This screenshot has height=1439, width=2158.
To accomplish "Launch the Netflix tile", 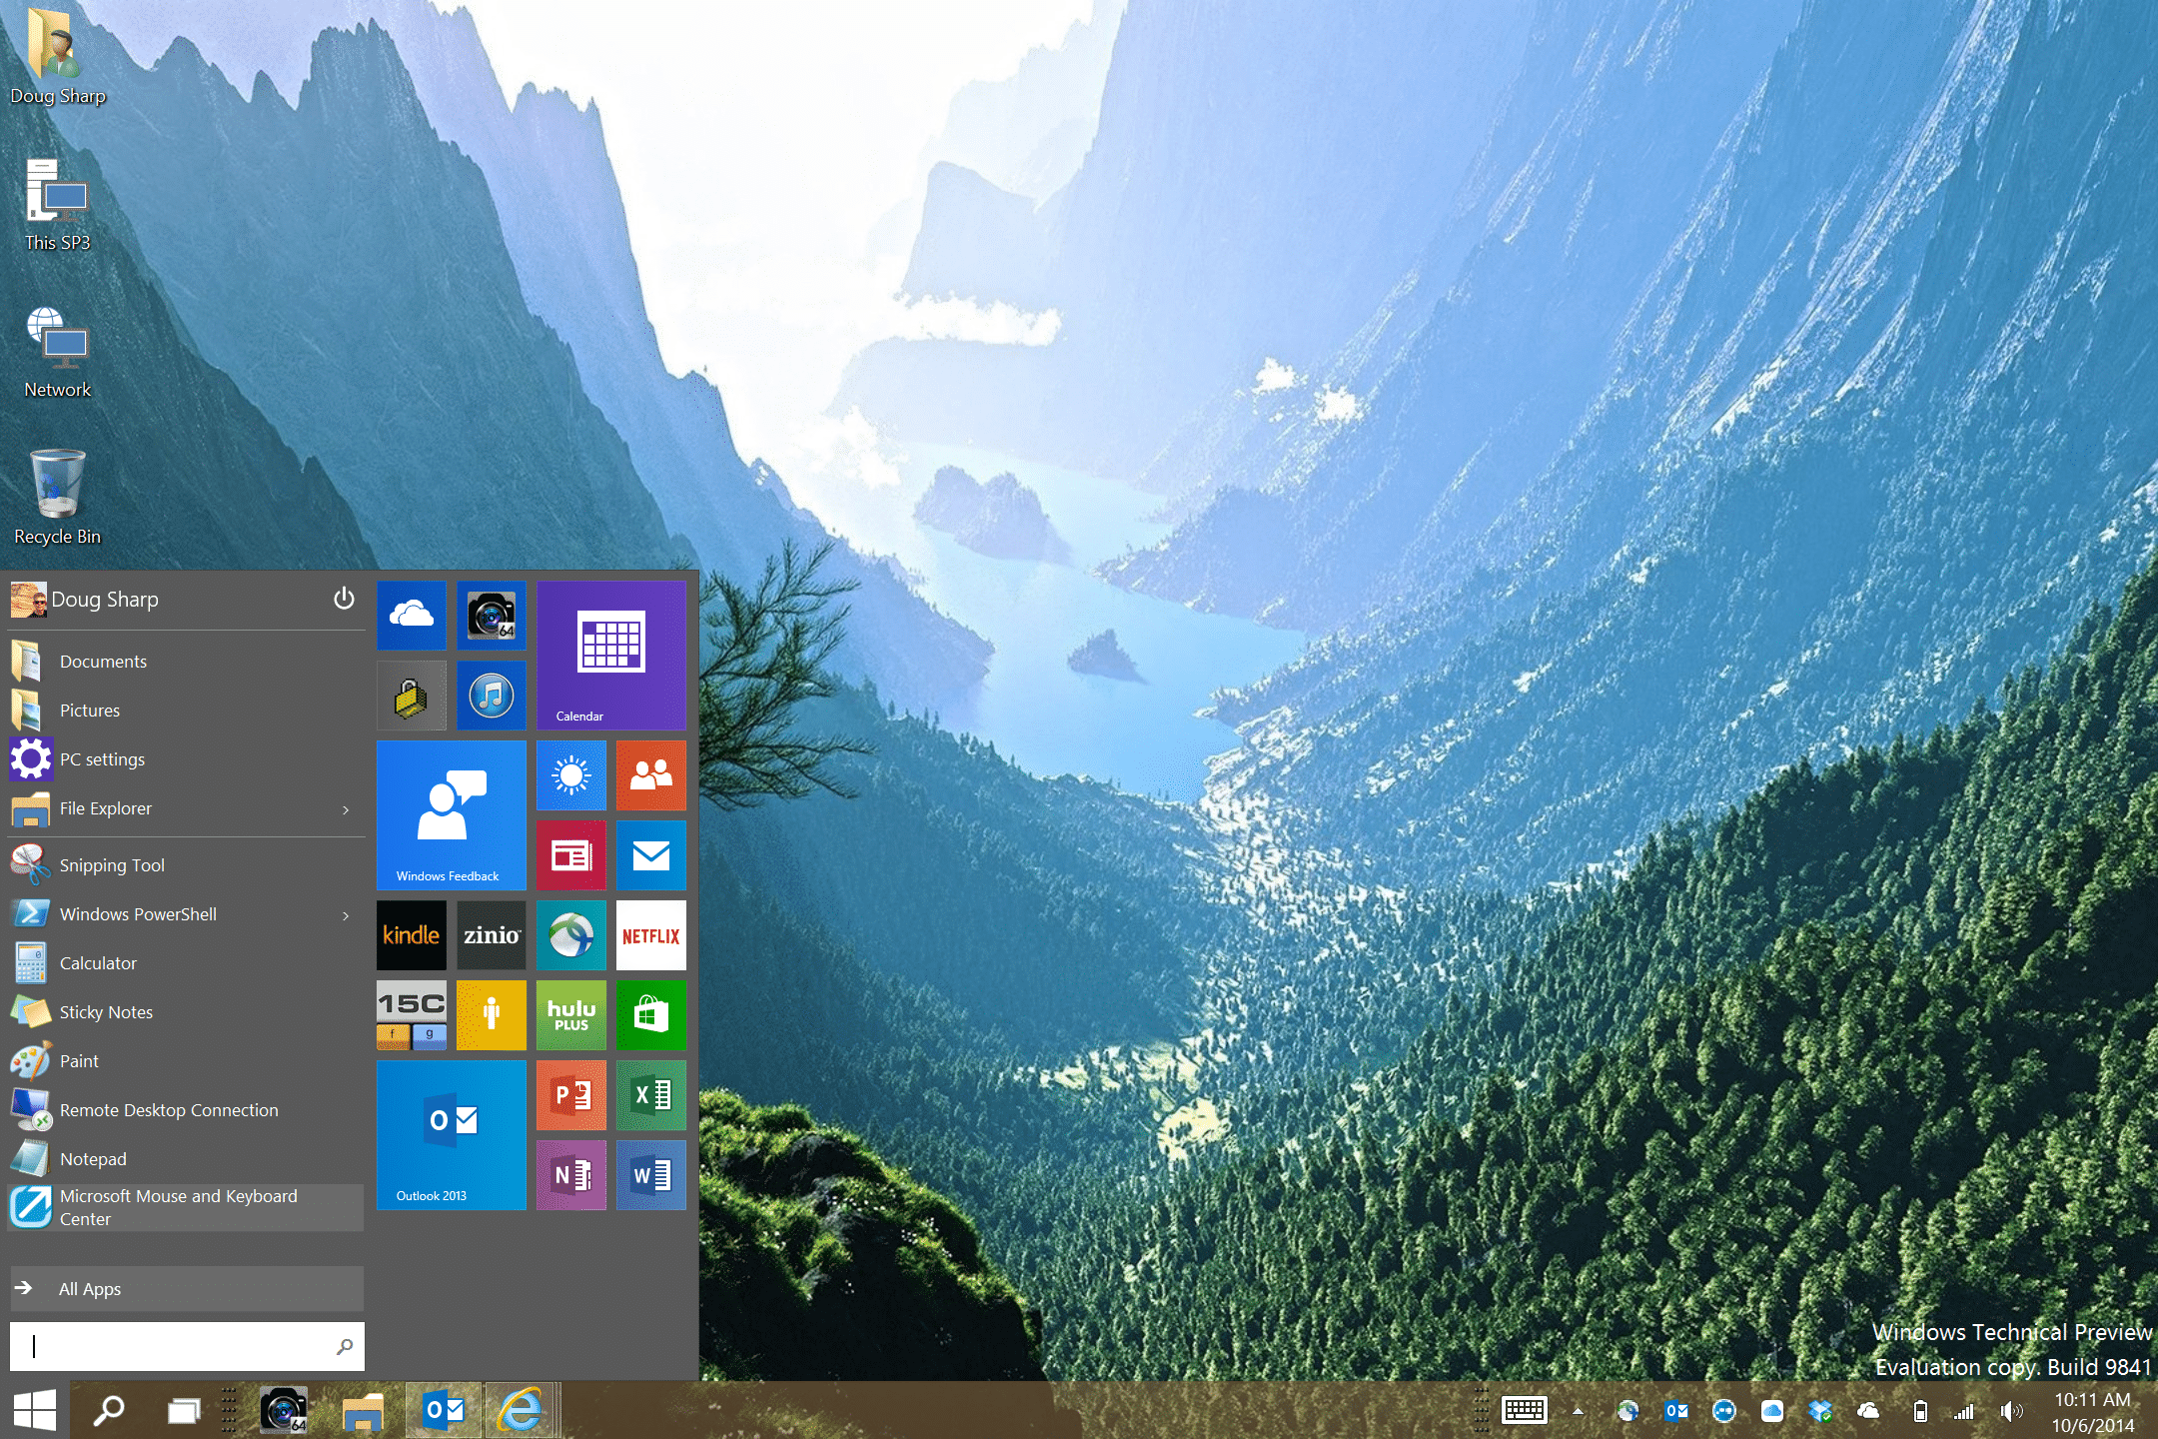I will tap(650, 935).
